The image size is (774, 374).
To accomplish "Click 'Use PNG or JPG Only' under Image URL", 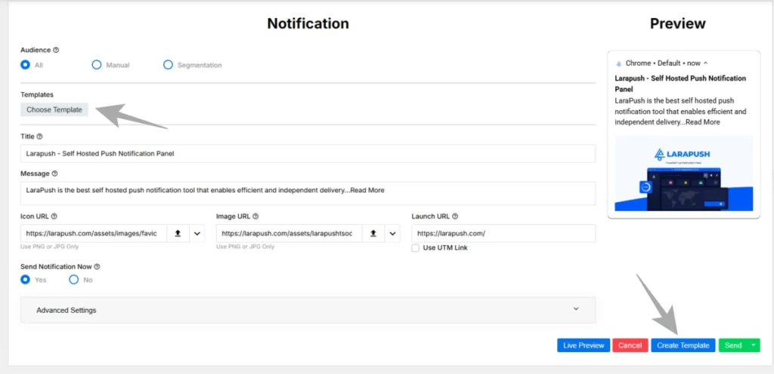I will click(246, 247).
